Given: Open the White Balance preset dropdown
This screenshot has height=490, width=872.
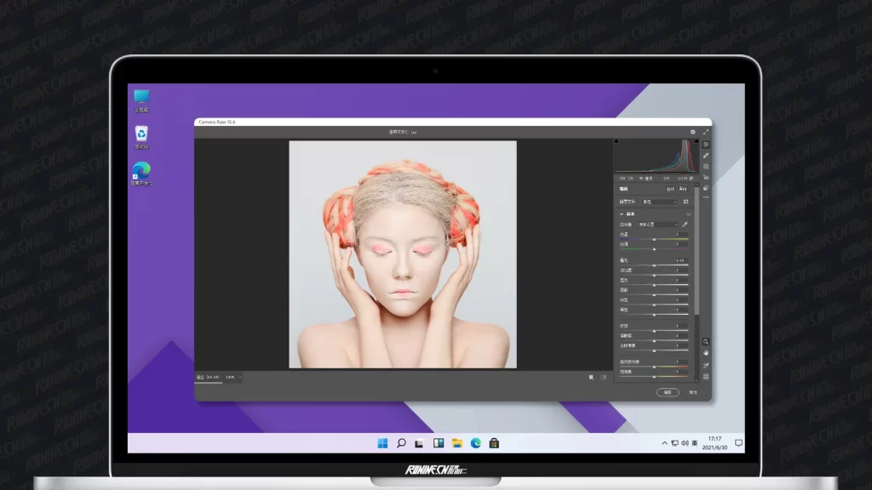Looking at the screenshot, I should [x=657, y=225].
